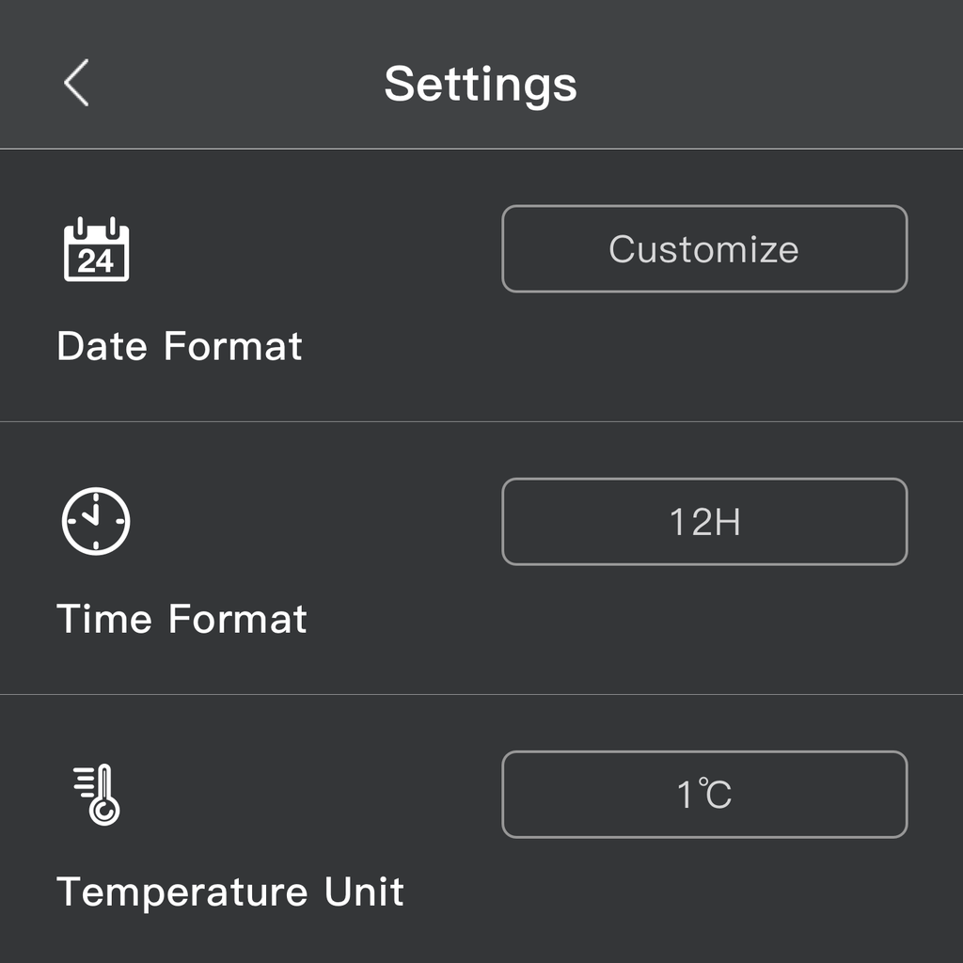The width and height of the screenshot is (963, 963).
Task: Select the Date Format label
Action: [180, 346]
